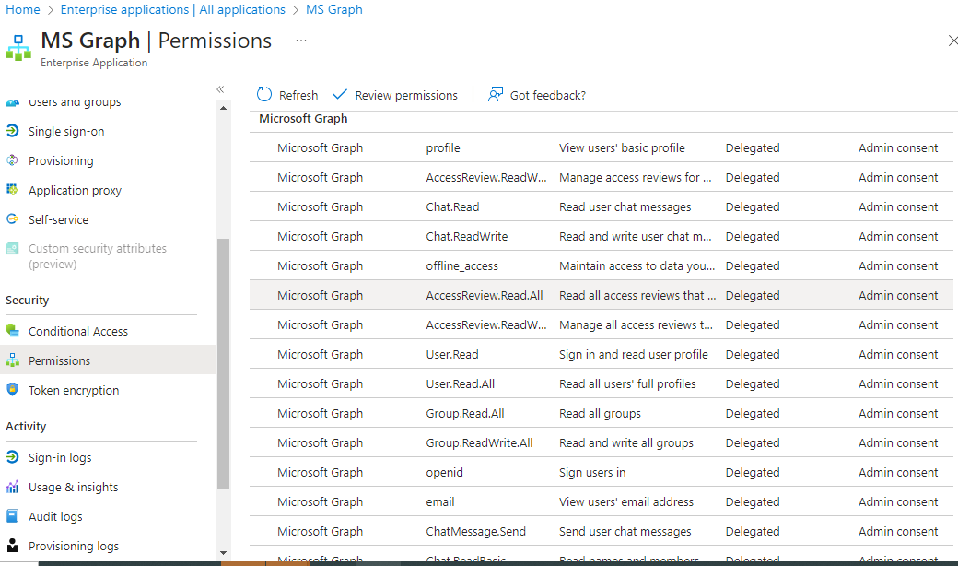Click Got feedback? button
Image resolution: width=958 pixels, height=566 pixels.
536,95
